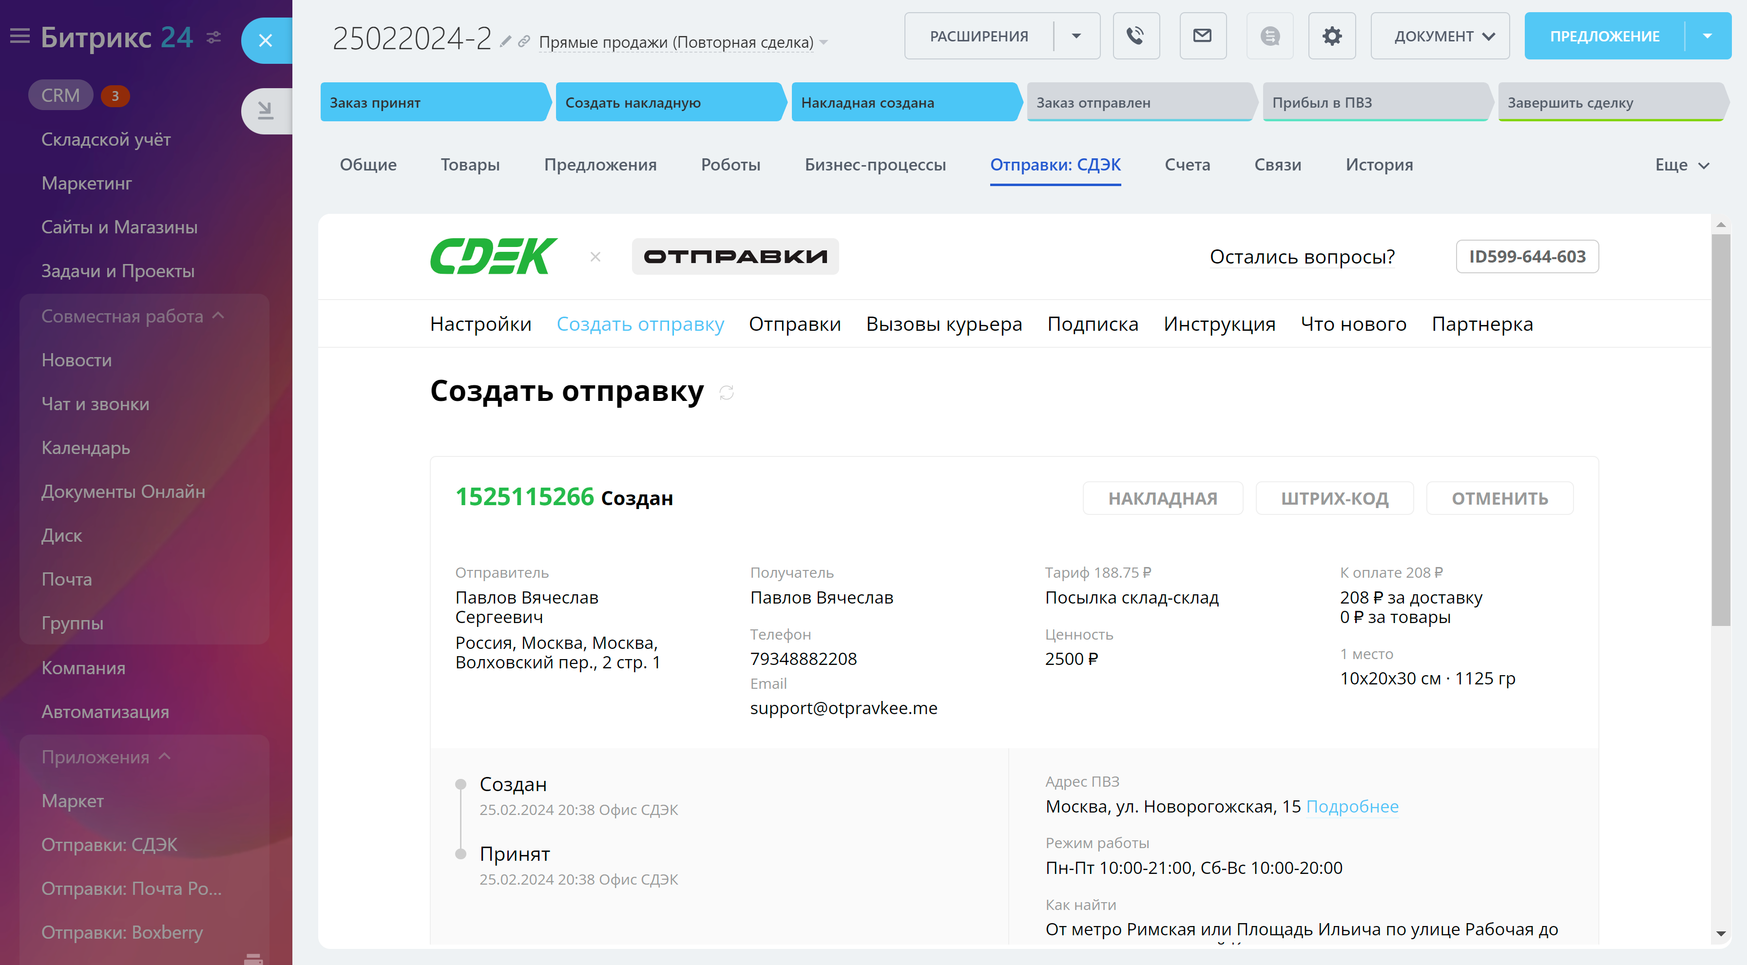Open РАСШИРЕНИЯ dropdown arrow
This screenshot has height=965, width=1747.
(1076, 36)
